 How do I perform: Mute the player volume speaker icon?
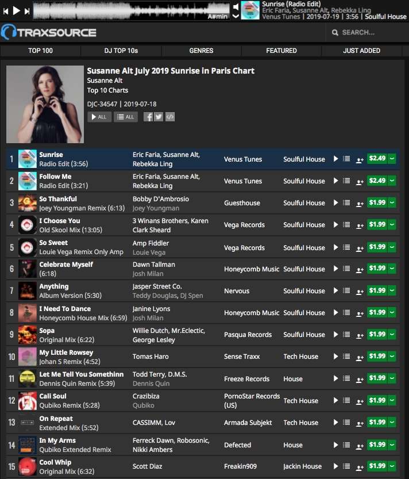[236, 7]
